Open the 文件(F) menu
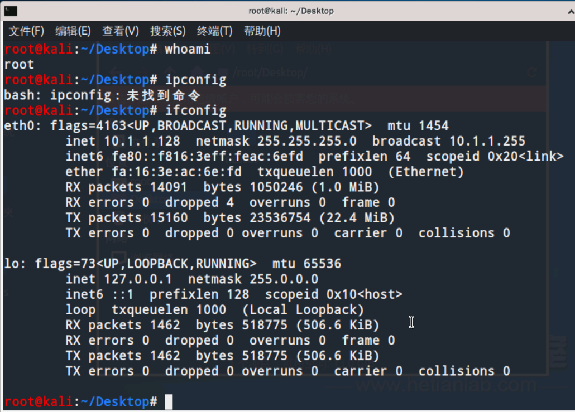The width and height of the screenshot is (575, 412). (x=26, y=31)
